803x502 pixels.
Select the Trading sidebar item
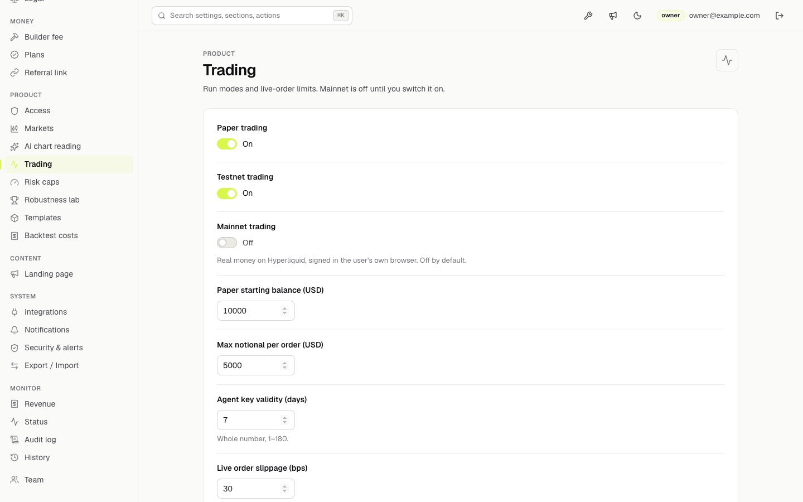coord(69,164)
